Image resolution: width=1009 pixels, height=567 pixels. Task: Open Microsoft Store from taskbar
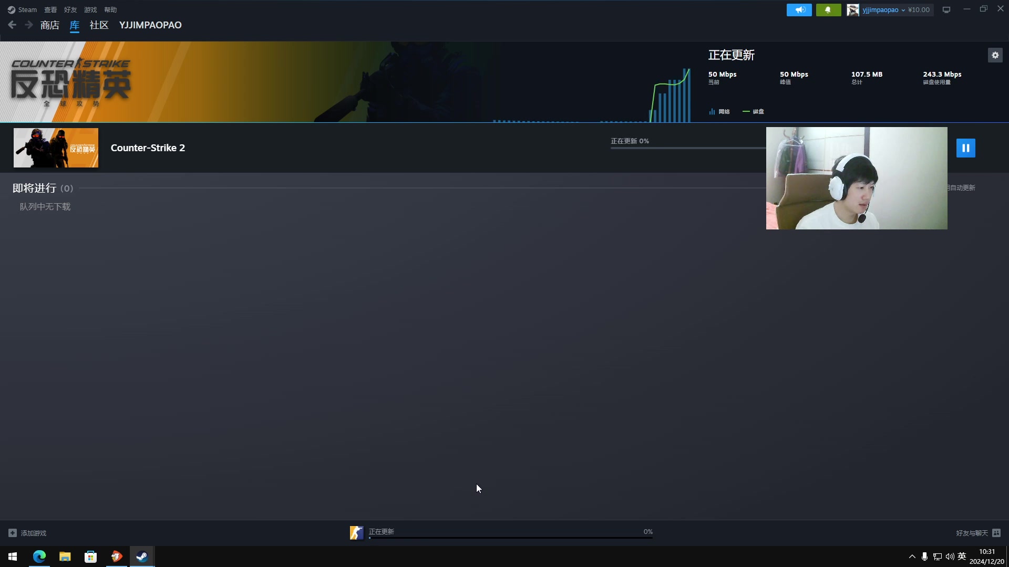(91, 556)
